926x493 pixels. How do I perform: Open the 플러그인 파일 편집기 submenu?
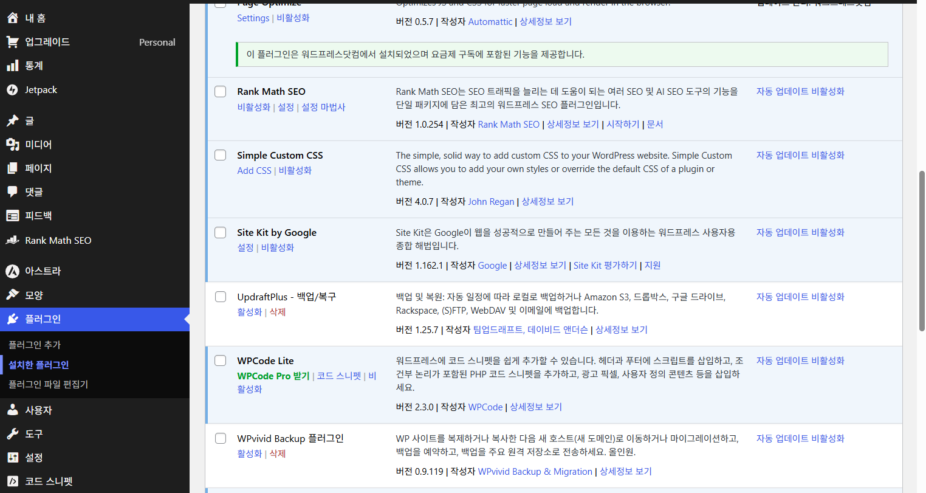tap(48, 384)
